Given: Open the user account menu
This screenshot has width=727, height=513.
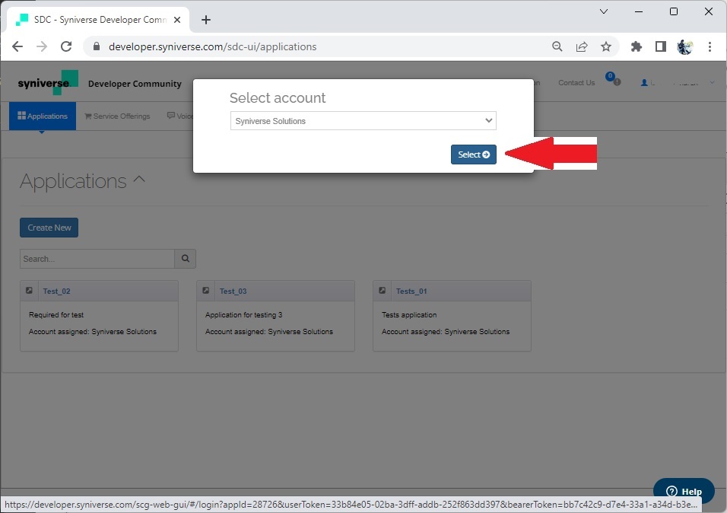Looking at the screenshot, I should [678, 83].
